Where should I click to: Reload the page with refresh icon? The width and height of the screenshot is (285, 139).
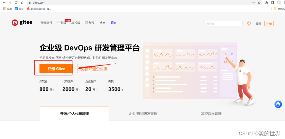pyautogui.click(x=16, y=2)
